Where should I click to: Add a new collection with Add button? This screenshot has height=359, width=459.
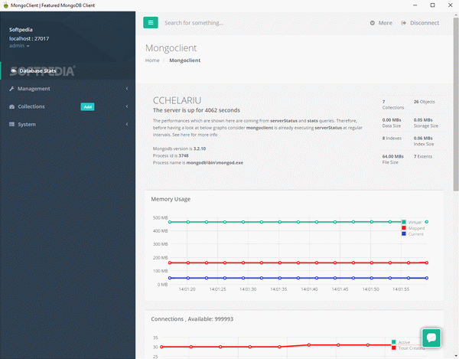click(x=88, y=107)
